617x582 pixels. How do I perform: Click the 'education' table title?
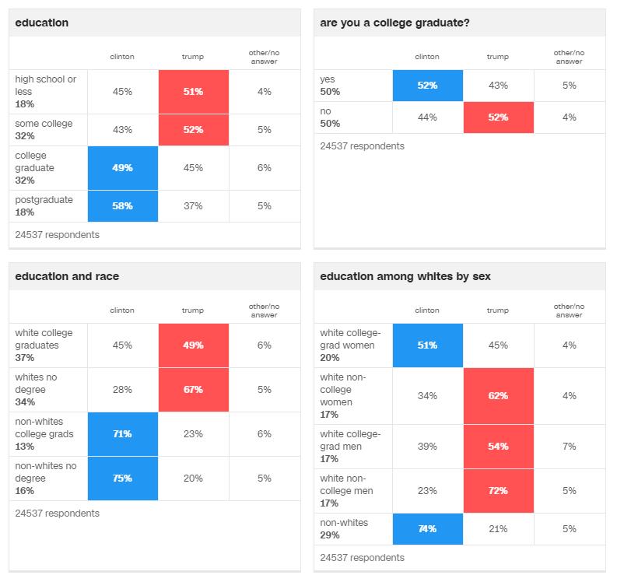[x=42, y=23]
